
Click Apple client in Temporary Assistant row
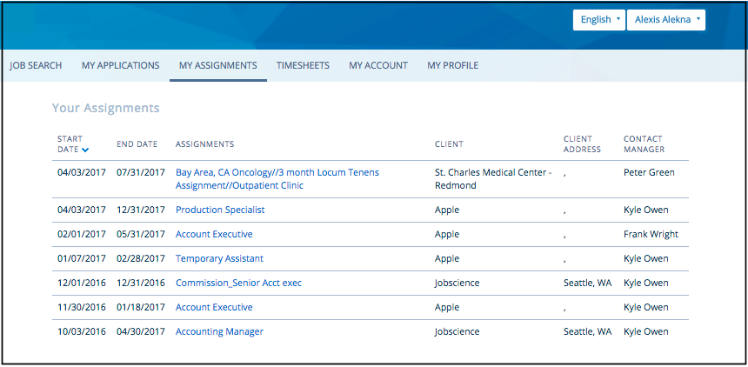[x=447, y=258]
